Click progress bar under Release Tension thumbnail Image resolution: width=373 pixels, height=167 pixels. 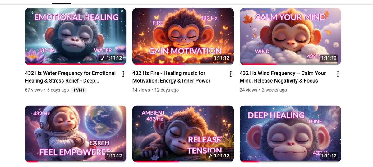(183, 161)
